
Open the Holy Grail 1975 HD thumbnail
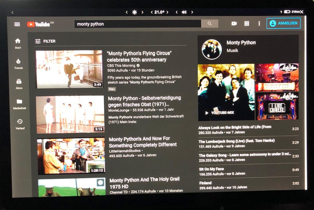[72, 187]
